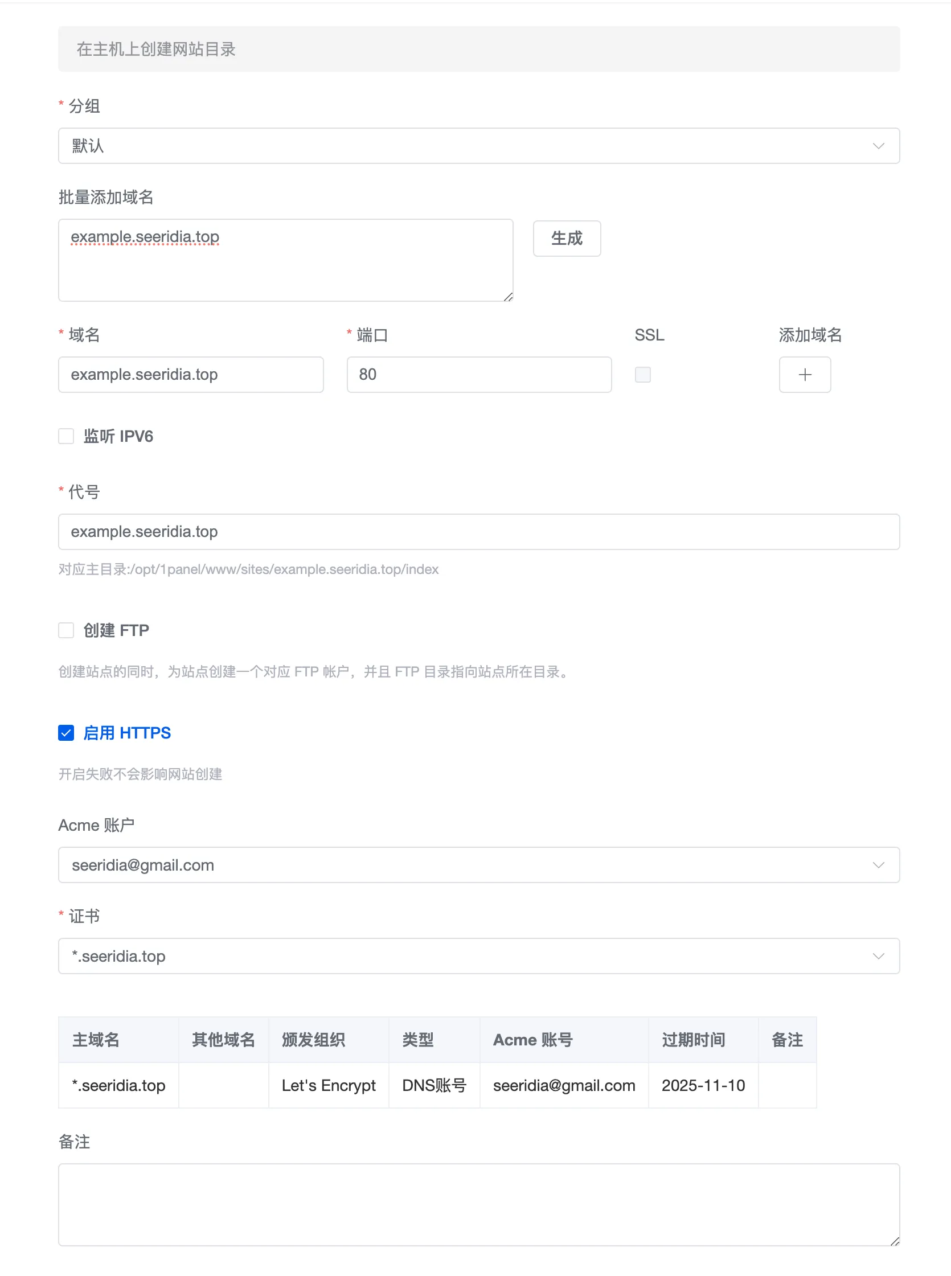Click the 代号 input field

[x=478, y=532]
